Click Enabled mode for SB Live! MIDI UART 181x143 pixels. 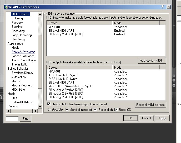119,31
